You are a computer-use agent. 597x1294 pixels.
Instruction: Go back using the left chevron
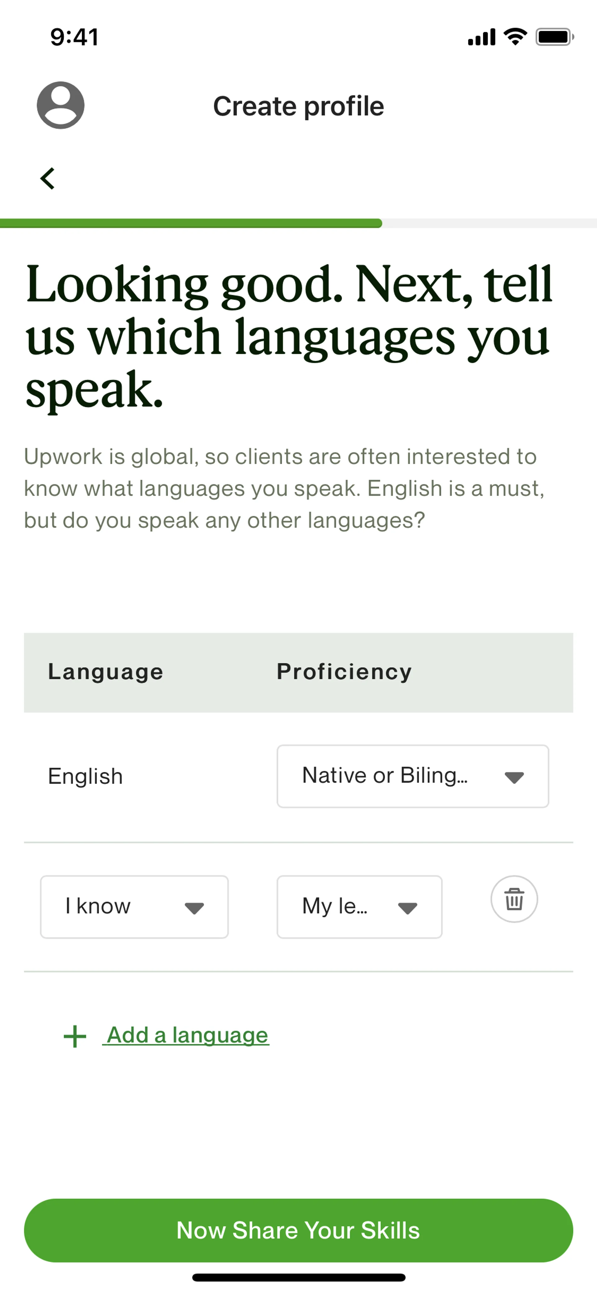[47, 178]
